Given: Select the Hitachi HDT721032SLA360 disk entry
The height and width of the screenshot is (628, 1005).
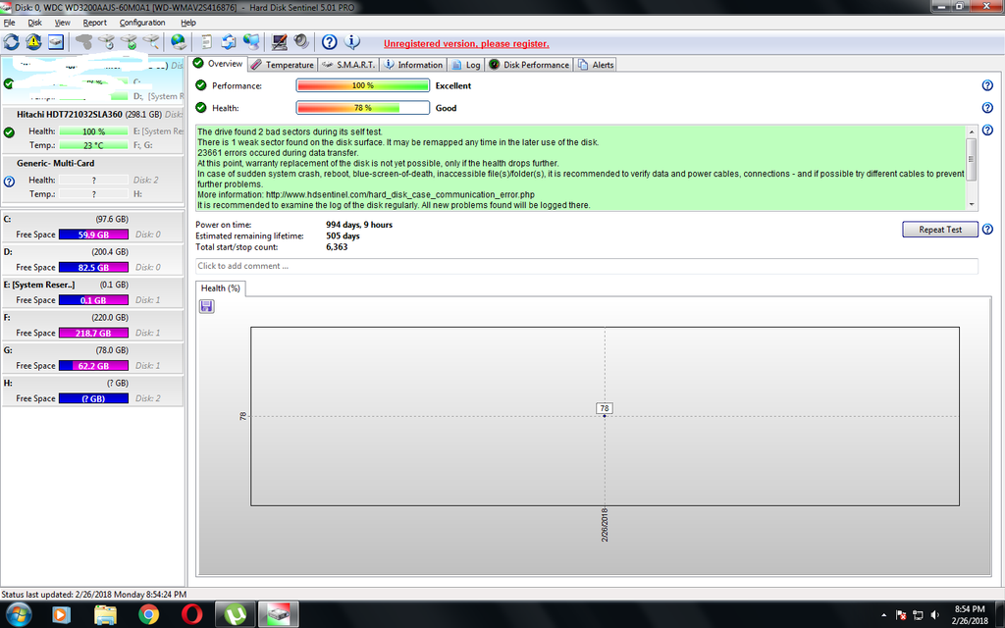Looking at the screenshot, I should [92, 131].
